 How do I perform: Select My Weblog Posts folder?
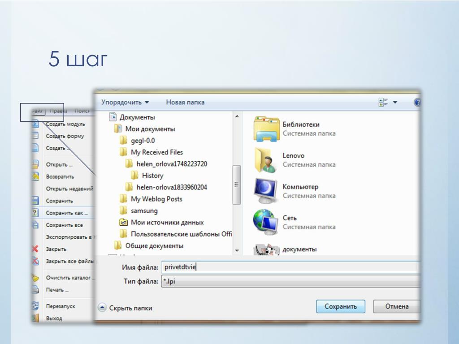[156, 199]
